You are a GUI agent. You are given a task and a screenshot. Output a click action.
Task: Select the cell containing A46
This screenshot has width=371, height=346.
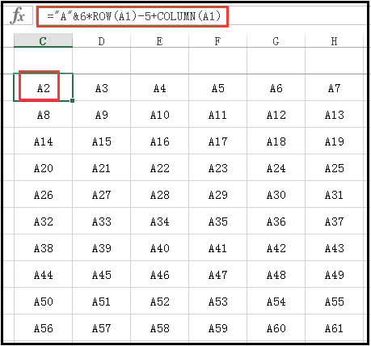click(159, 274)
